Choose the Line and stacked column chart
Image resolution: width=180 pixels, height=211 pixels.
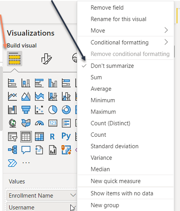[x=53, y=96]
